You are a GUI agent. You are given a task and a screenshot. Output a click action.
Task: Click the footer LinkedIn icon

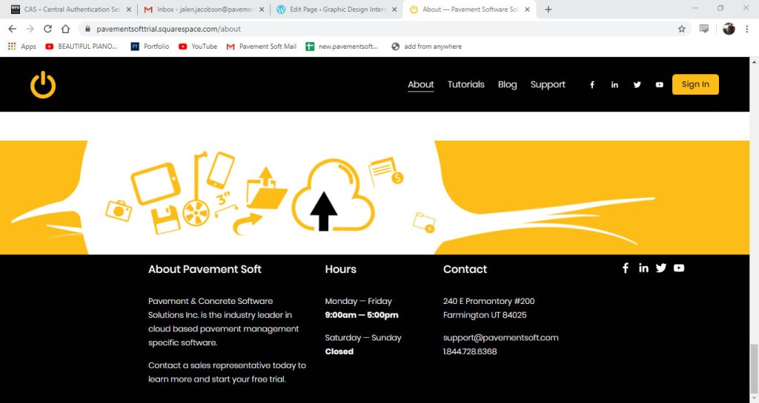643,268
